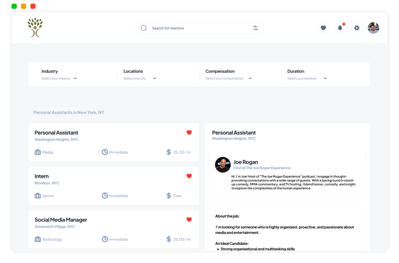Click the Free compensation text

click(177, 196)
